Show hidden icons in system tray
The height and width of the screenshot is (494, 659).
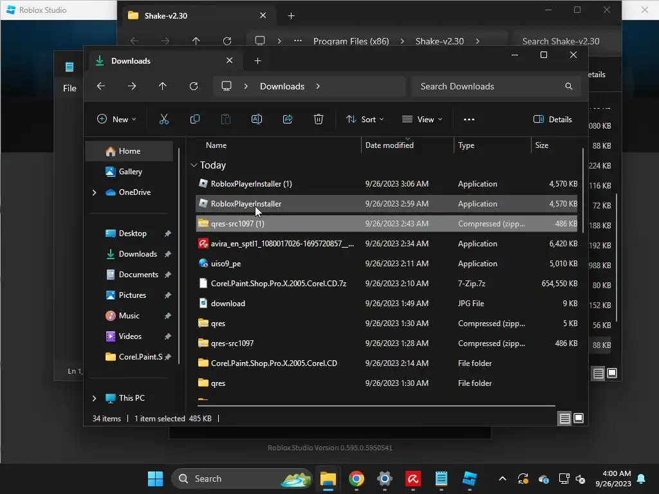pyautogui.click(x=502, y=479)
